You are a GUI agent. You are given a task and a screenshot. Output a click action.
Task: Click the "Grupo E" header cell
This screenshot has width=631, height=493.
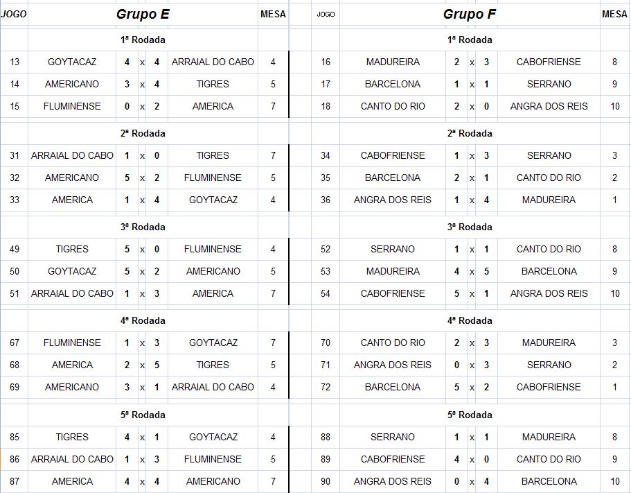pyautogui.click(x=143, y=14)
